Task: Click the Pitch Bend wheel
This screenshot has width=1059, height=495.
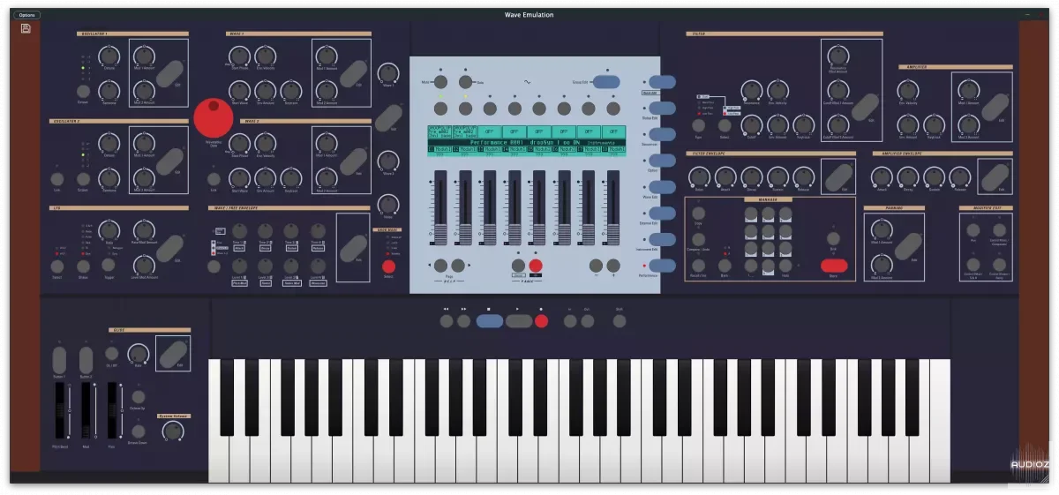Action: [x=59, y=411]
